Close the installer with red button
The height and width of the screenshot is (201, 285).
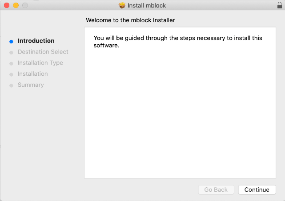pos(7,5)
